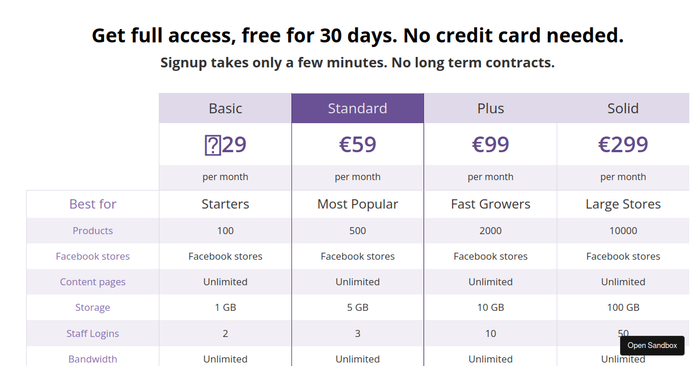
Task: Click the €299 Solid price
Action: (623, 145)
